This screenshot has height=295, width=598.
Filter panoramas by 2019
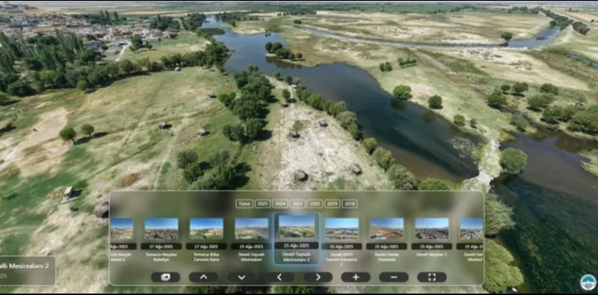pos(332,204)
